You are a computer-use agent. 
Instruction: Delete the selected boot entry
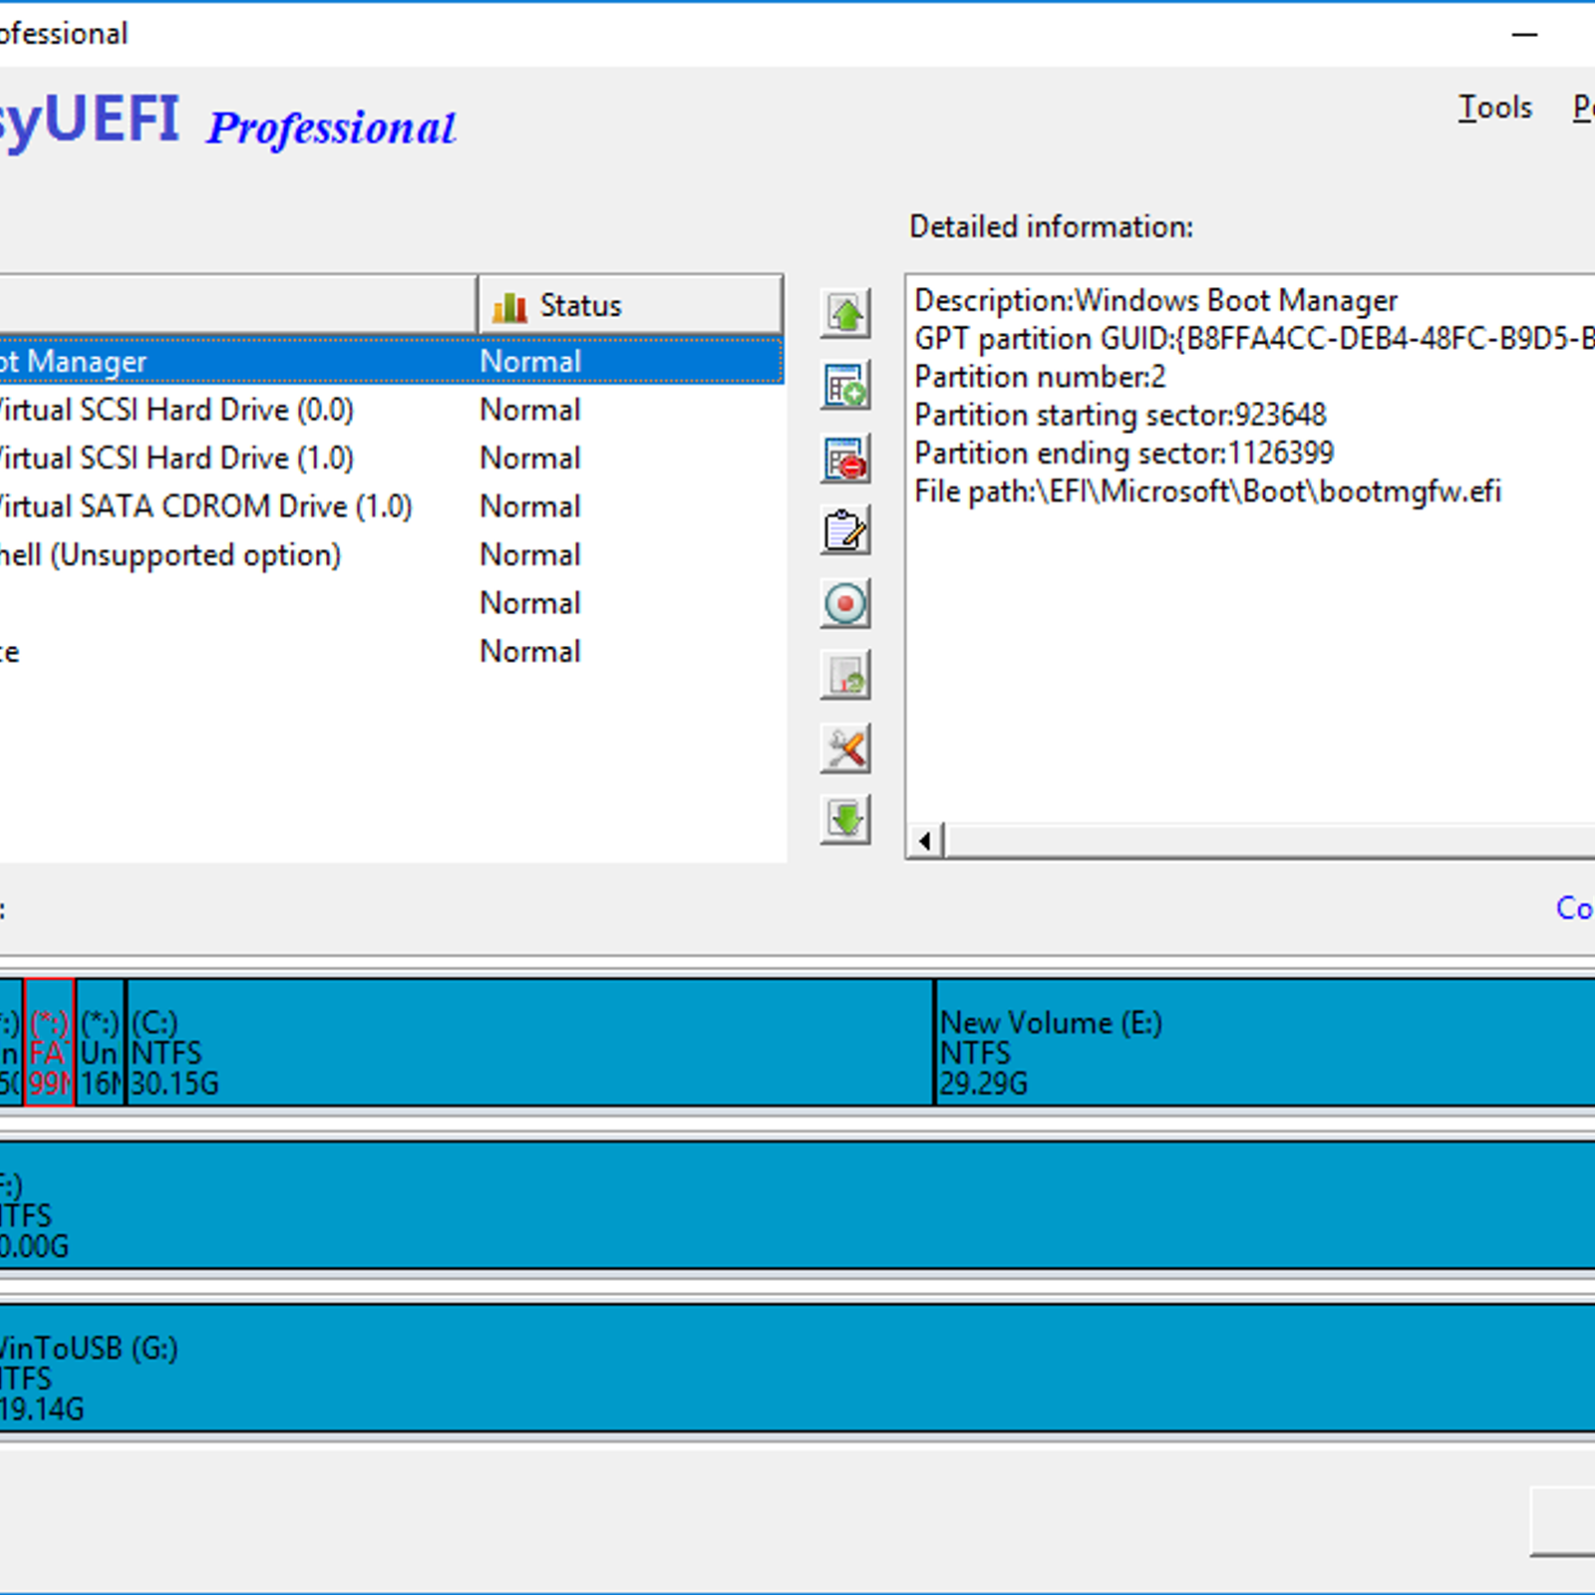tap(845, 459)
